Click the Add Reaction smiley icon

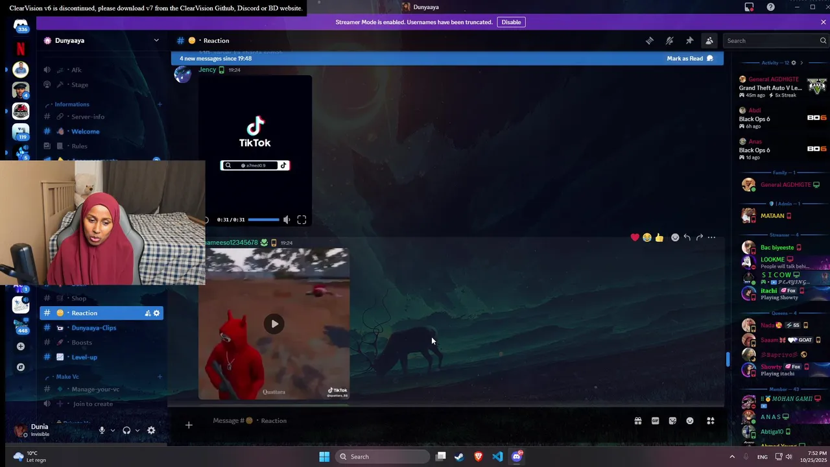(675, 237)
